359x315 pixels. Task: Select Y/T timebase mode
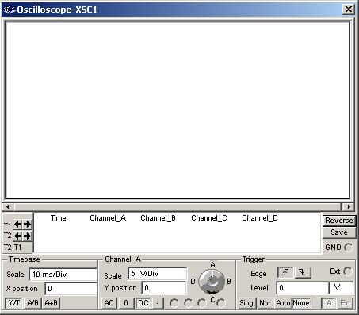point(14,303)
